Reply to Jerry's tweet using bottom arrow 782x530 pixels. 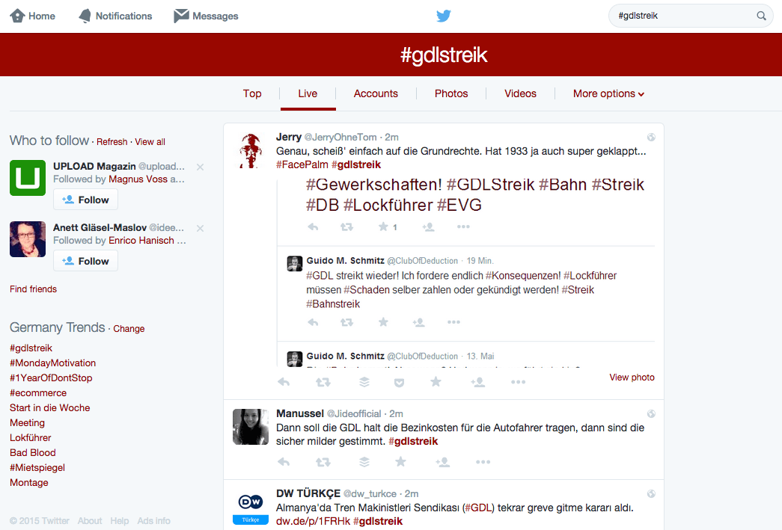pos(284,382)
